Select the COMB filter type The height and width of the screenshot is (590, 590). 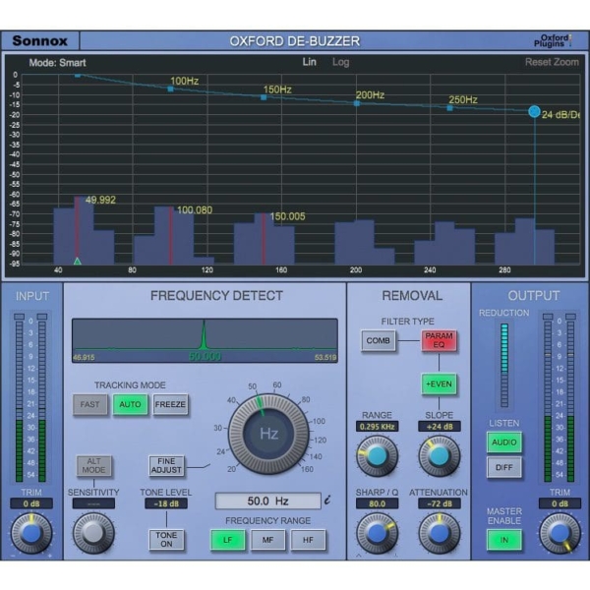(379, 340)
